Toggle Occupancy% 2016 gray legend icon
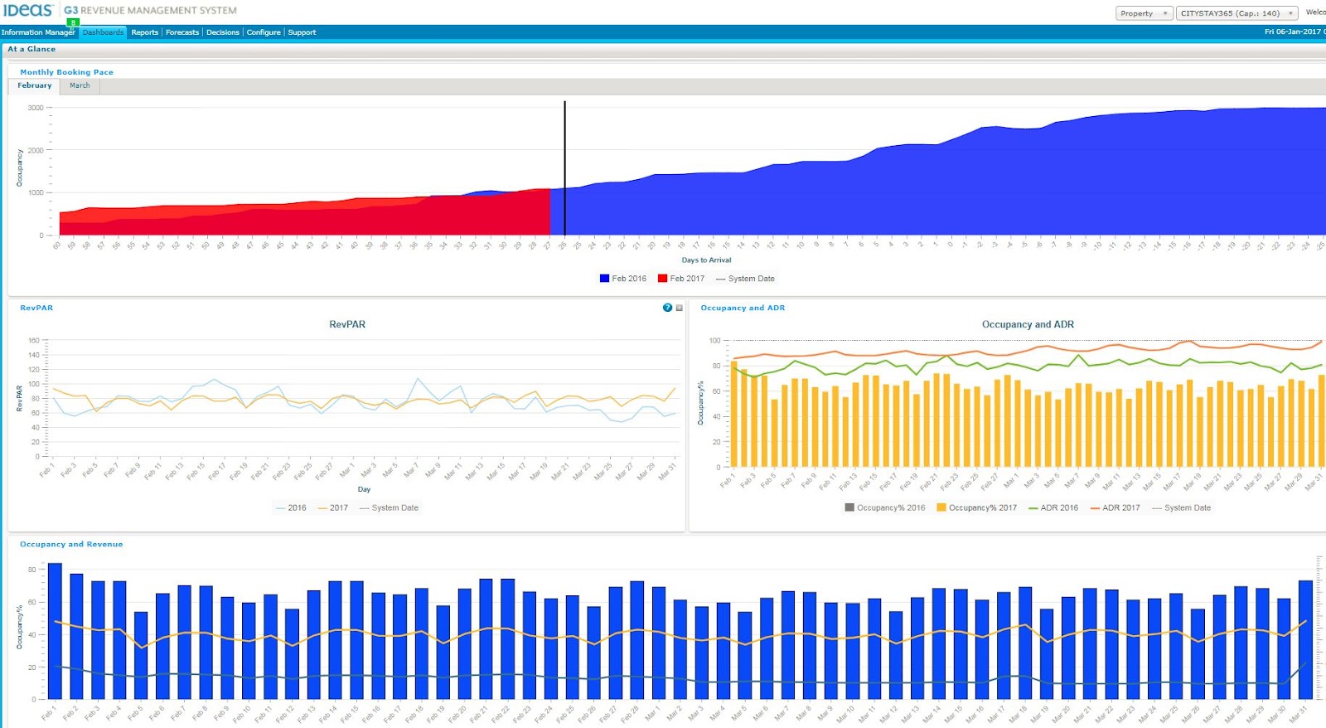The width and height of the screenshot is (1326, 728). click(849, 507)
